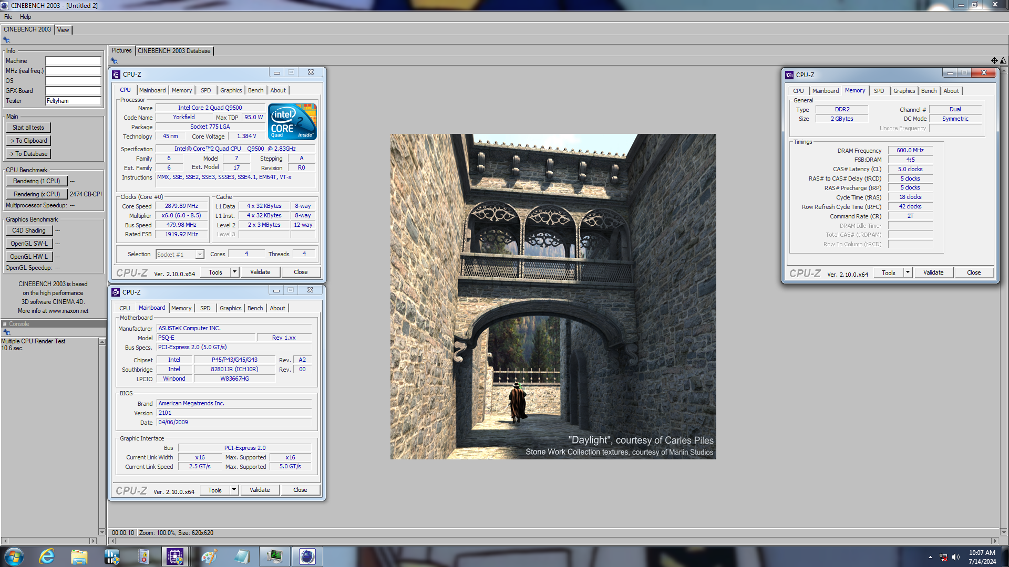
Task: Open the Task Manager monitor taskbar icon
Action: click(x=274, y=556)
